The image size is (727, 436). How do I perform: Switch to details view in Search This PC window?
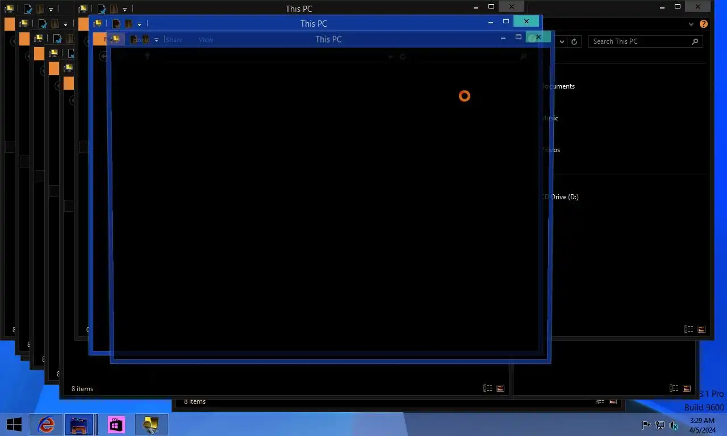pyautogui.click(x=689, y=329)
